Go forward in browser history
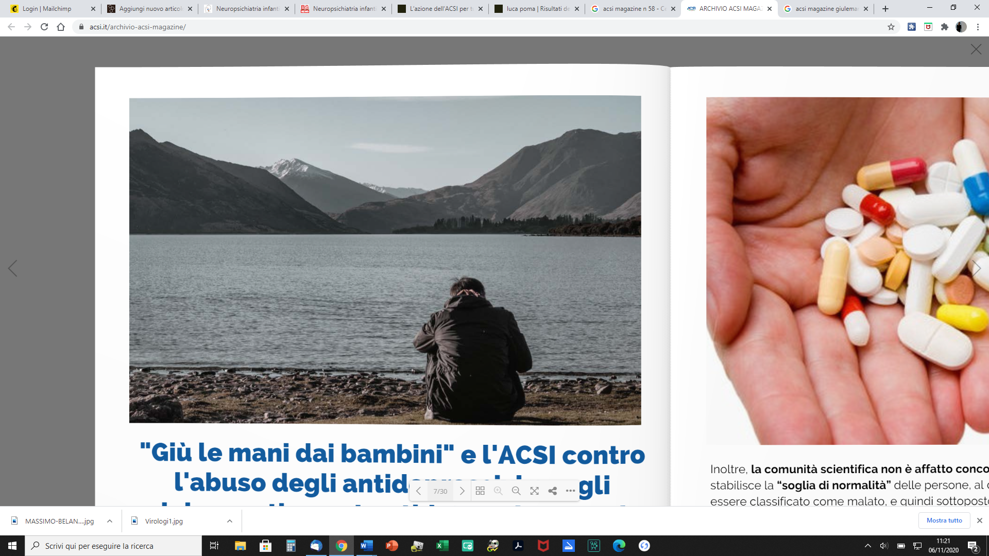Image resolution: width=989 pixels, height=556 pixels. (28, 27)
